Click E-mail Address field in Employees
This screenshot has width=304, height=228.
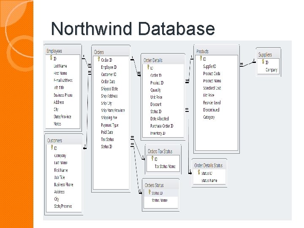[63, 81]
